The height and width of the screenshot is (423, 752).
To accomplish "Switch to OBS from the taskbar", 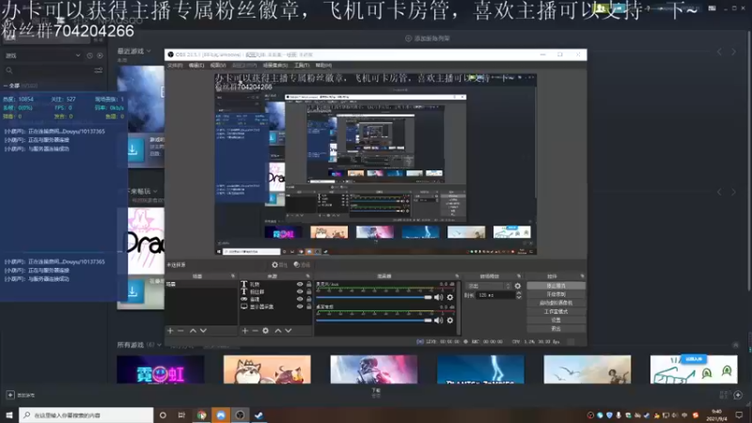I will (x=241, y=415).
